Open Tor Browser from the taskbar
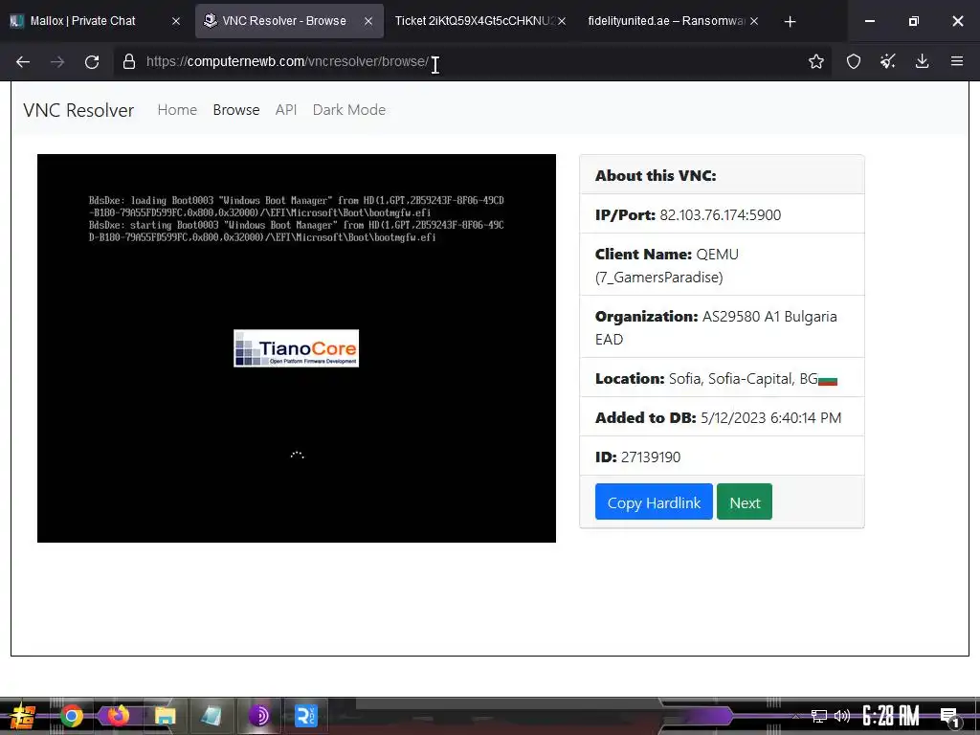The image size is (980, 735). (x=258, y=716)
